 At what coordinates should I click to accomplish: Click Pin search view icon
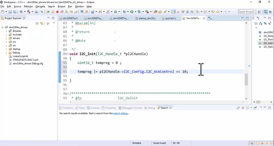tap(255, 108)
